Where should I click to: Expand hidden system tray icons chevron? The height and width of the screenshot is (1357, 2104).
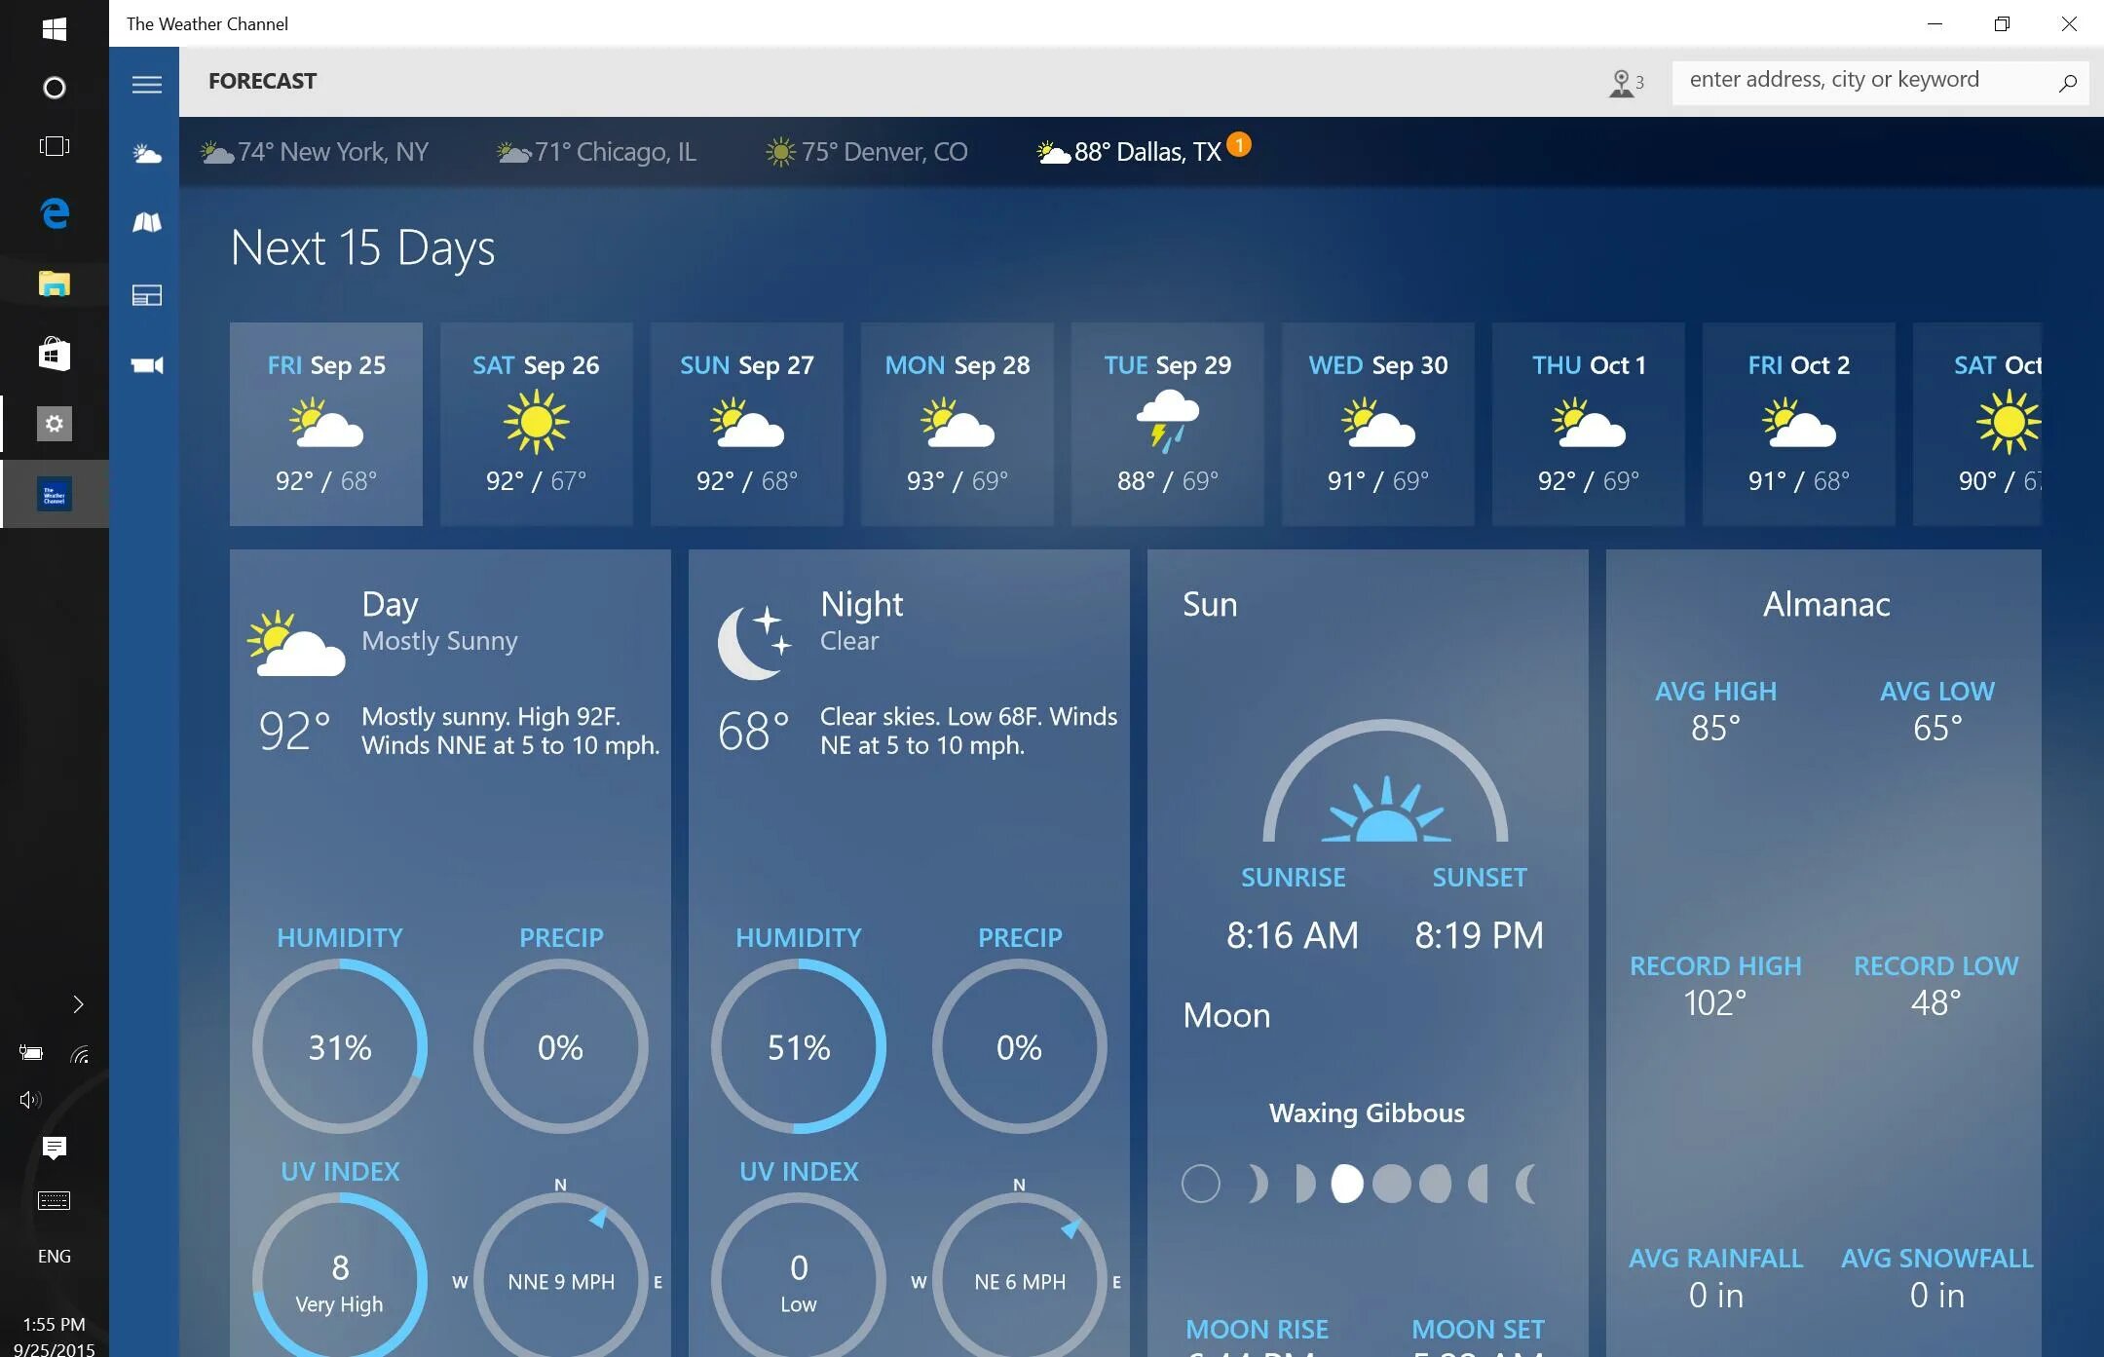point(78,1004)
